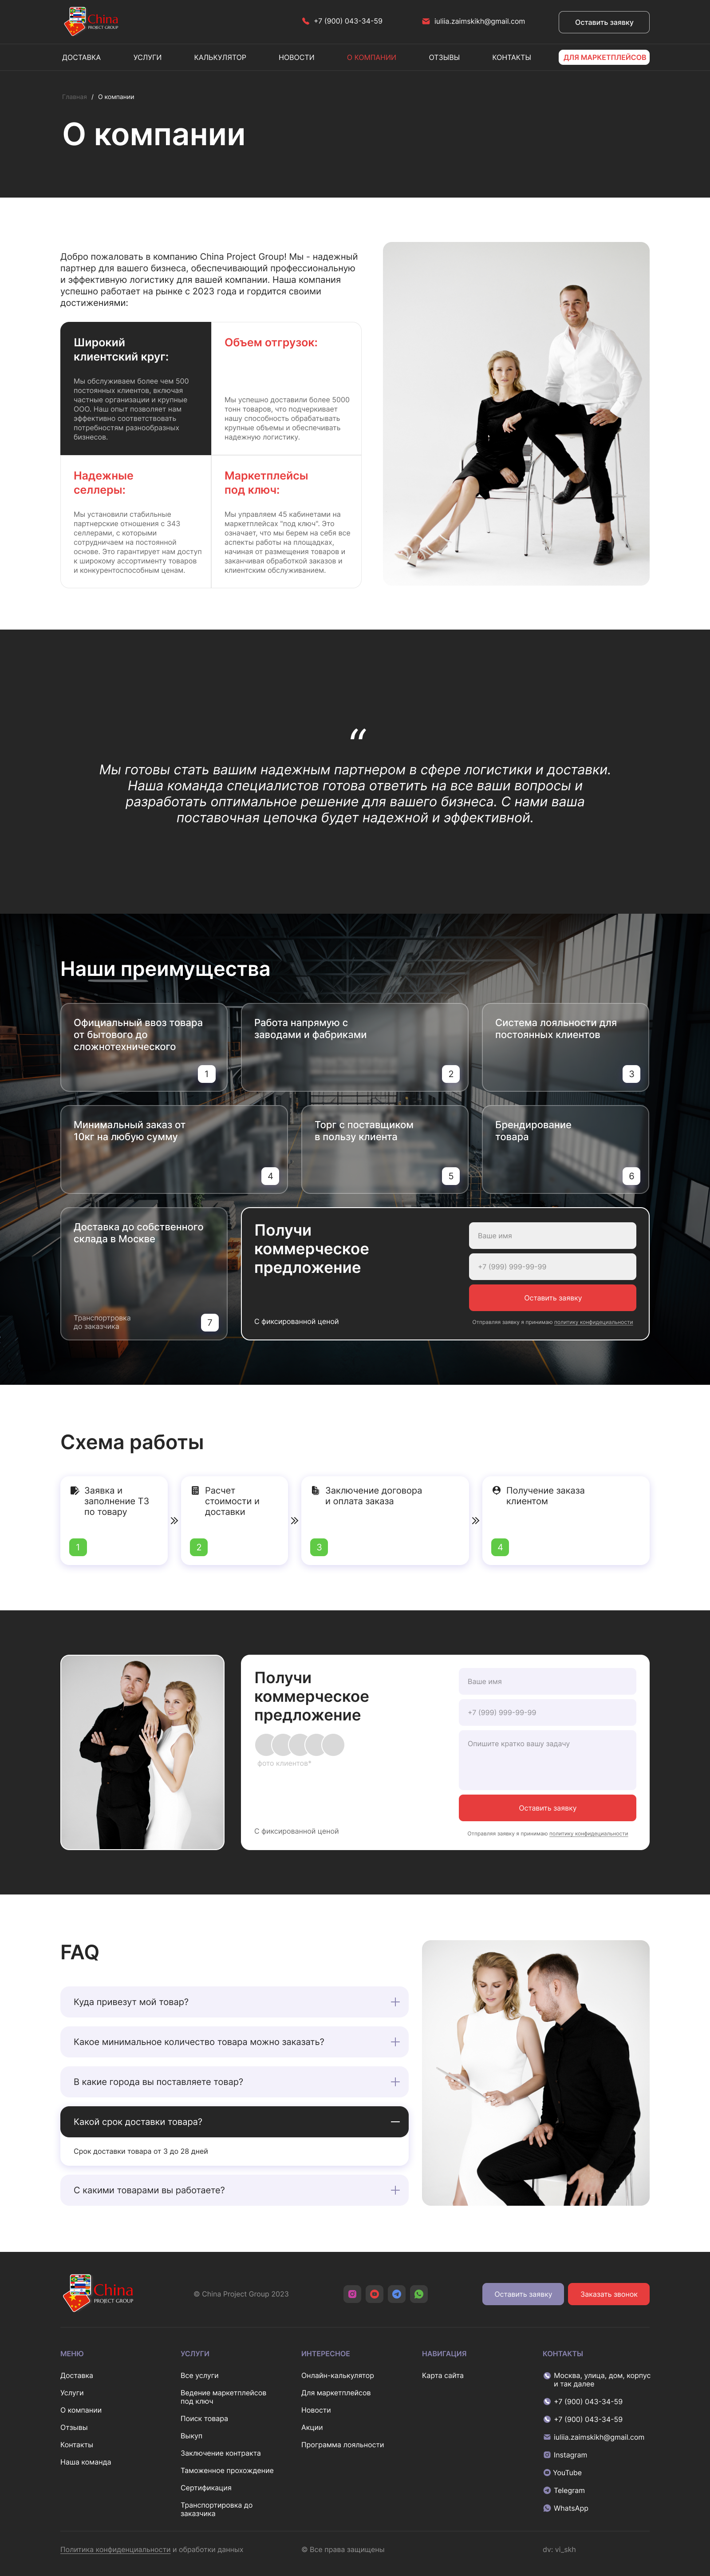The height and width of the screenshot is (2576, 710).
Task: Focus 'Ваше имя' field in the dark form
Action: (x=552, y=1236)
